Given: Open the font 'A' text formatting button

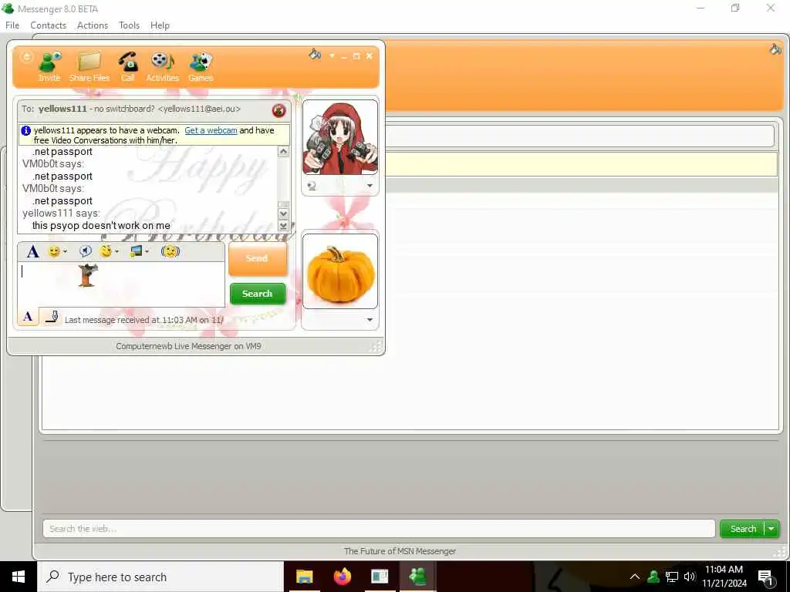Looking at the screenshot, I should [32, 251].
